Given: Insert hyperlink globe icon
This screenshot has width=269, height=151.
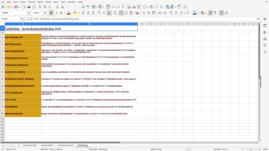Looking at the screenshot, I should coord(152,7).
